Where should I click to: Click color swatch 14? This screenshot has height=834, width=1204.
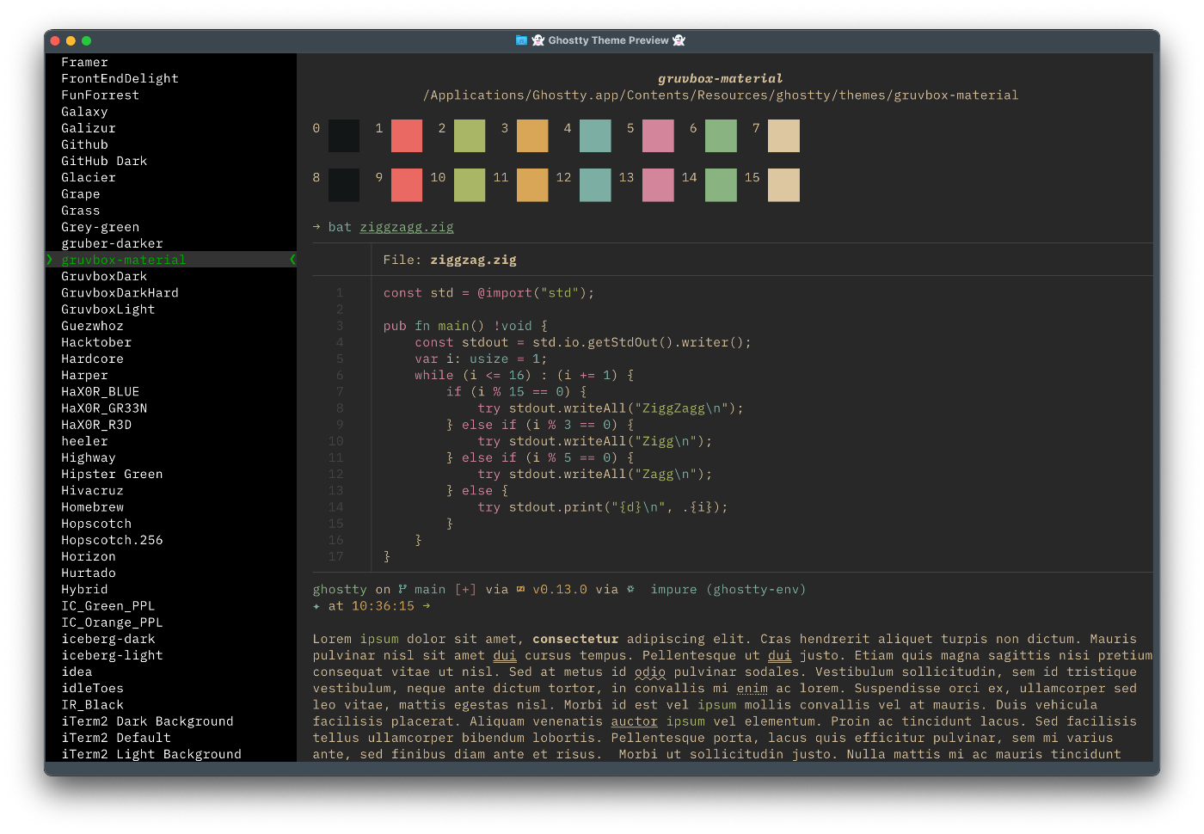tap(721, 185)
